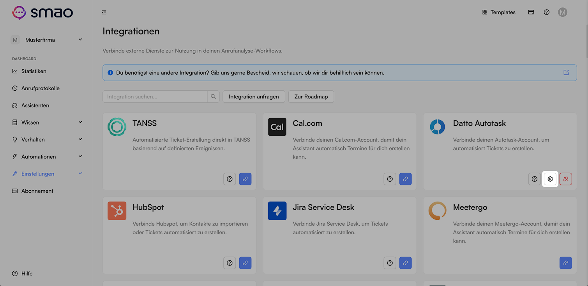Click the TANSS logo
The width and height of the screenshot is (588, 286).
click(x=117, y=127)
